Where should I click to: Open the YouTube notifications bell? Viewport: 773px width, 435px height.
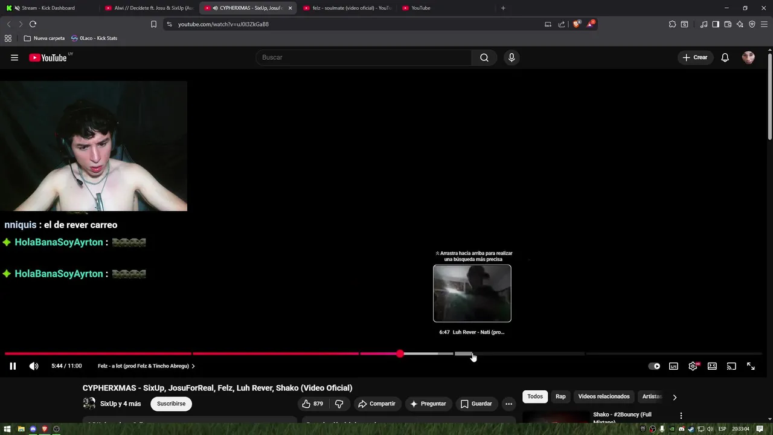tap(725, 57)
